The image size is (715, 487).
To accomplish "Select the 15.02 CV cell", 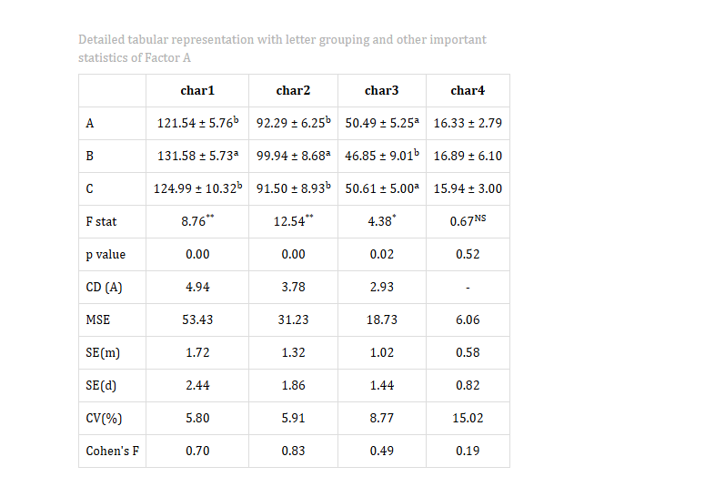I will [x=468, y=418].
